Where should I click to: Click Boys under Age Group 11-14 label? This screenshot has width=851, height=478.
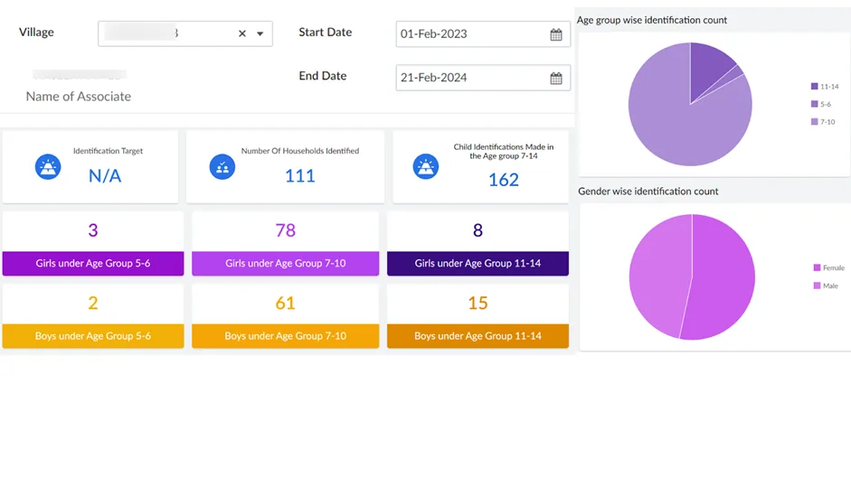click(478, 336)
